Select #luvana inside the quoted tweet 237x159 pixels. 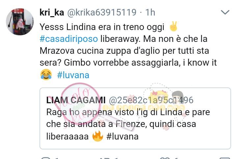pyautogui.click(x=122, y=136)
